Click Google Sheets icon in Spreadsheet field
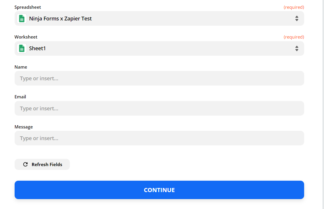The image size is (324, 209). pos(22,19)
